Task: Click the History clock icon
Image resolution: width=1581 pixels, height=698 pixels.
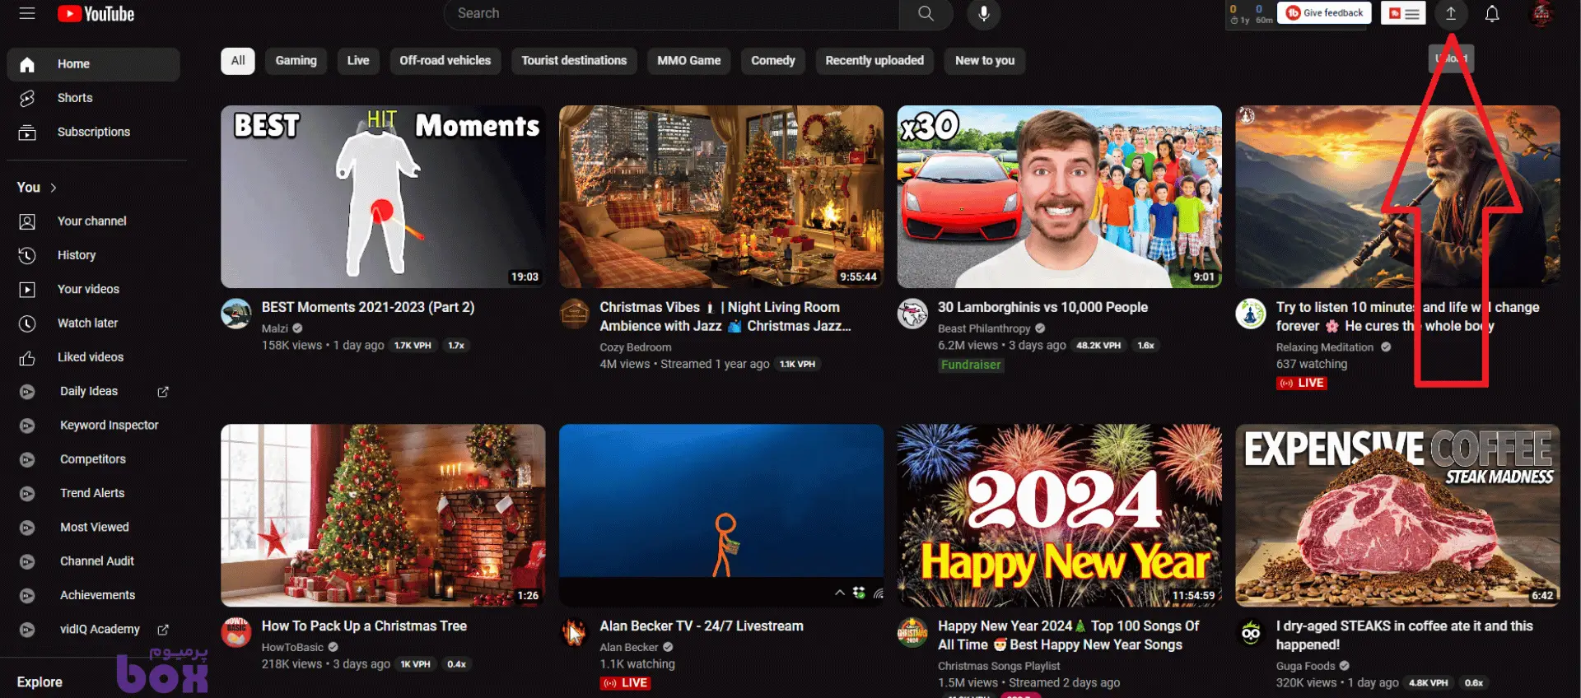Action: (x=27, y=255)
